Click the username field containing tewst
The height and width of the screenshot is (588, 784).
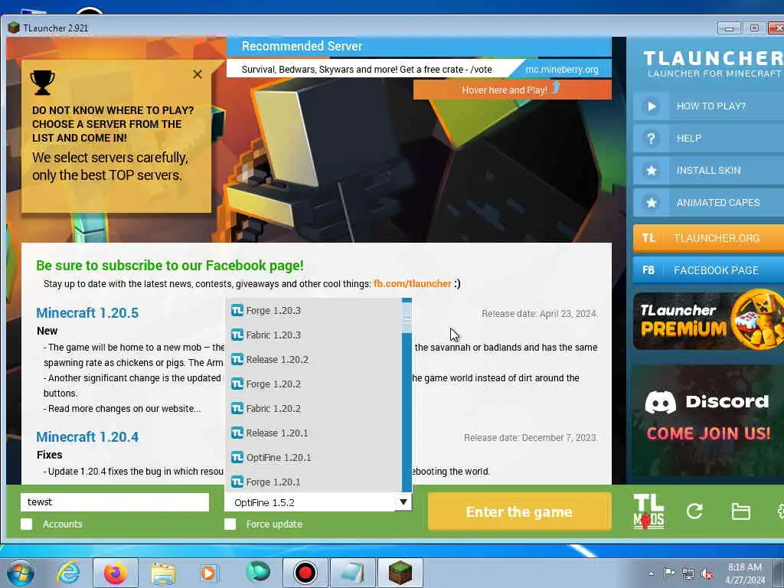pyautogui.click(x=115, y=502)
